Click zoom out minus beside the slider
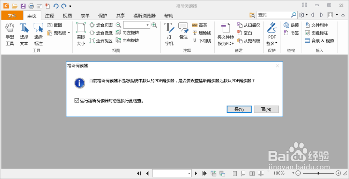 298,173
